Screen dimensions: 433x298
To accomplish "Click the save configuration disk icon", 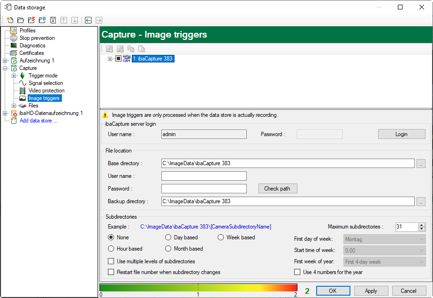I will coord(53,20).
